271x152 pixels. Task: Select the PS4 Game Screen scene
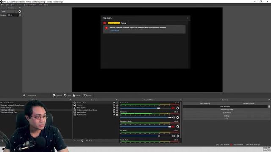tap(7, 103)
